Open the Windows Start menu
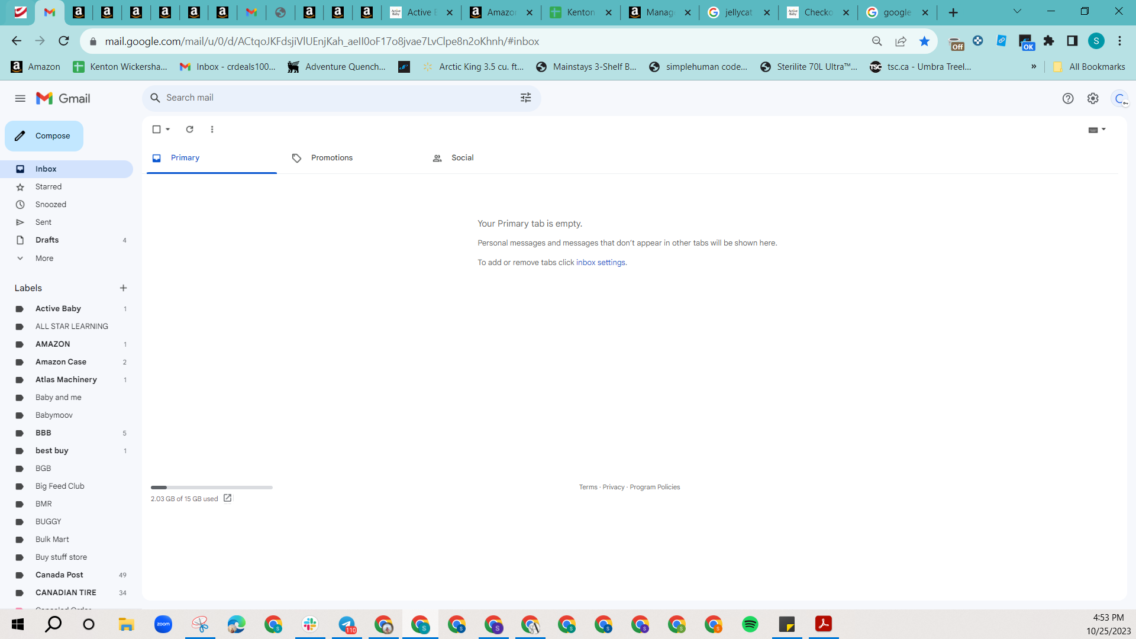1136x639 pixels. coord(18,624)
